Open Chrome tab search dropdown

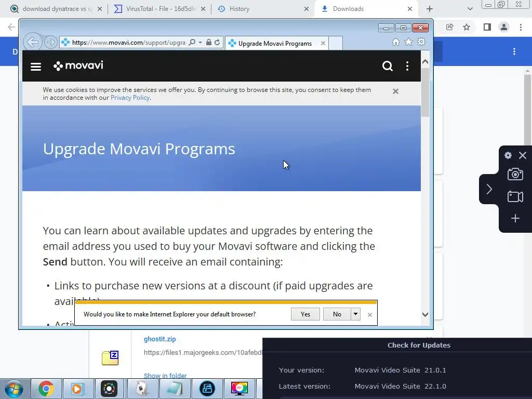(x=470, y=9)
